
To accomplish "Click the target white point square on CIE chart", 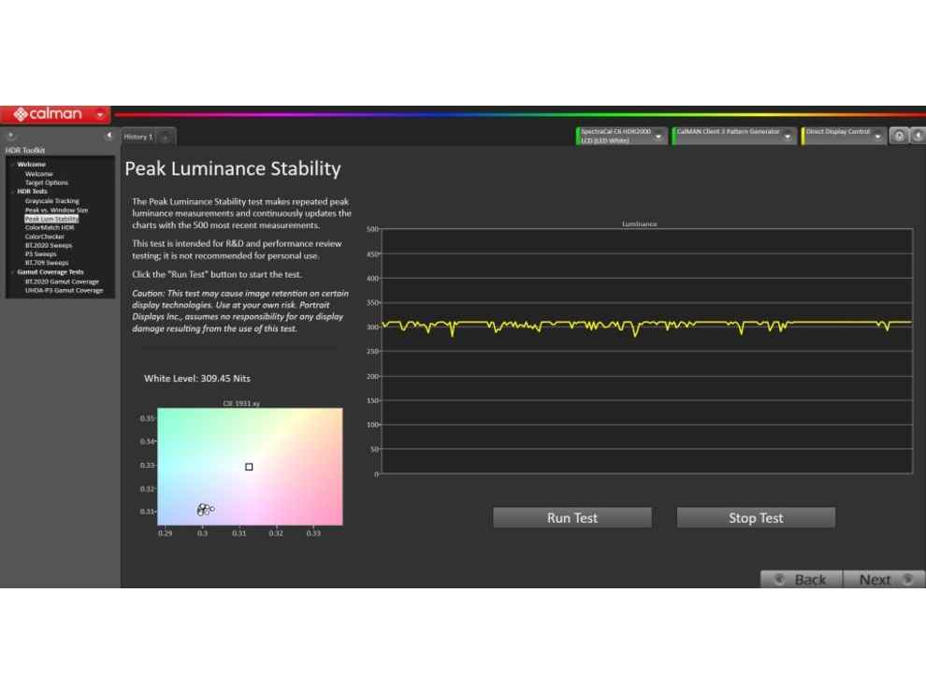I will click(x=249, y=468).
